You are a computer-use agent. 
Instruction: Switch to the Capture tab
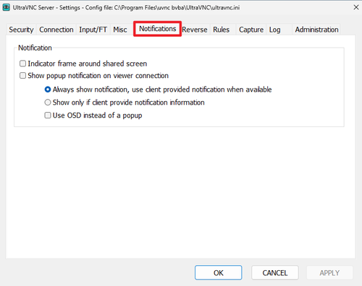coord(251,30)
